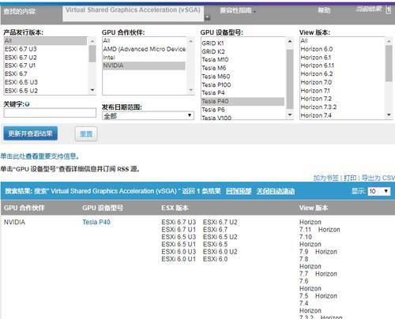Select All in product release version list
The height and width of the screenshot is (319, 395).
45,41
